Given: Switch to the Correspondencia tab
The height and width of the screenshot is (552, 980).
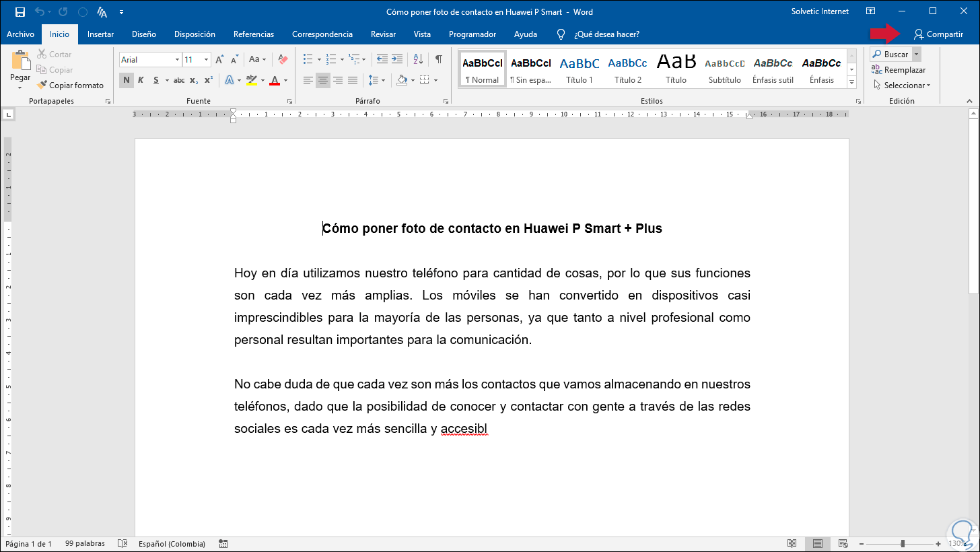Looking at the screenshot, I should [322, 34].
